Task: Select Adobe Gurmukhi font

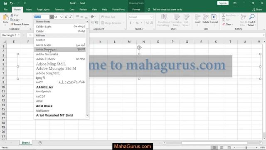Action: [60, 54]
